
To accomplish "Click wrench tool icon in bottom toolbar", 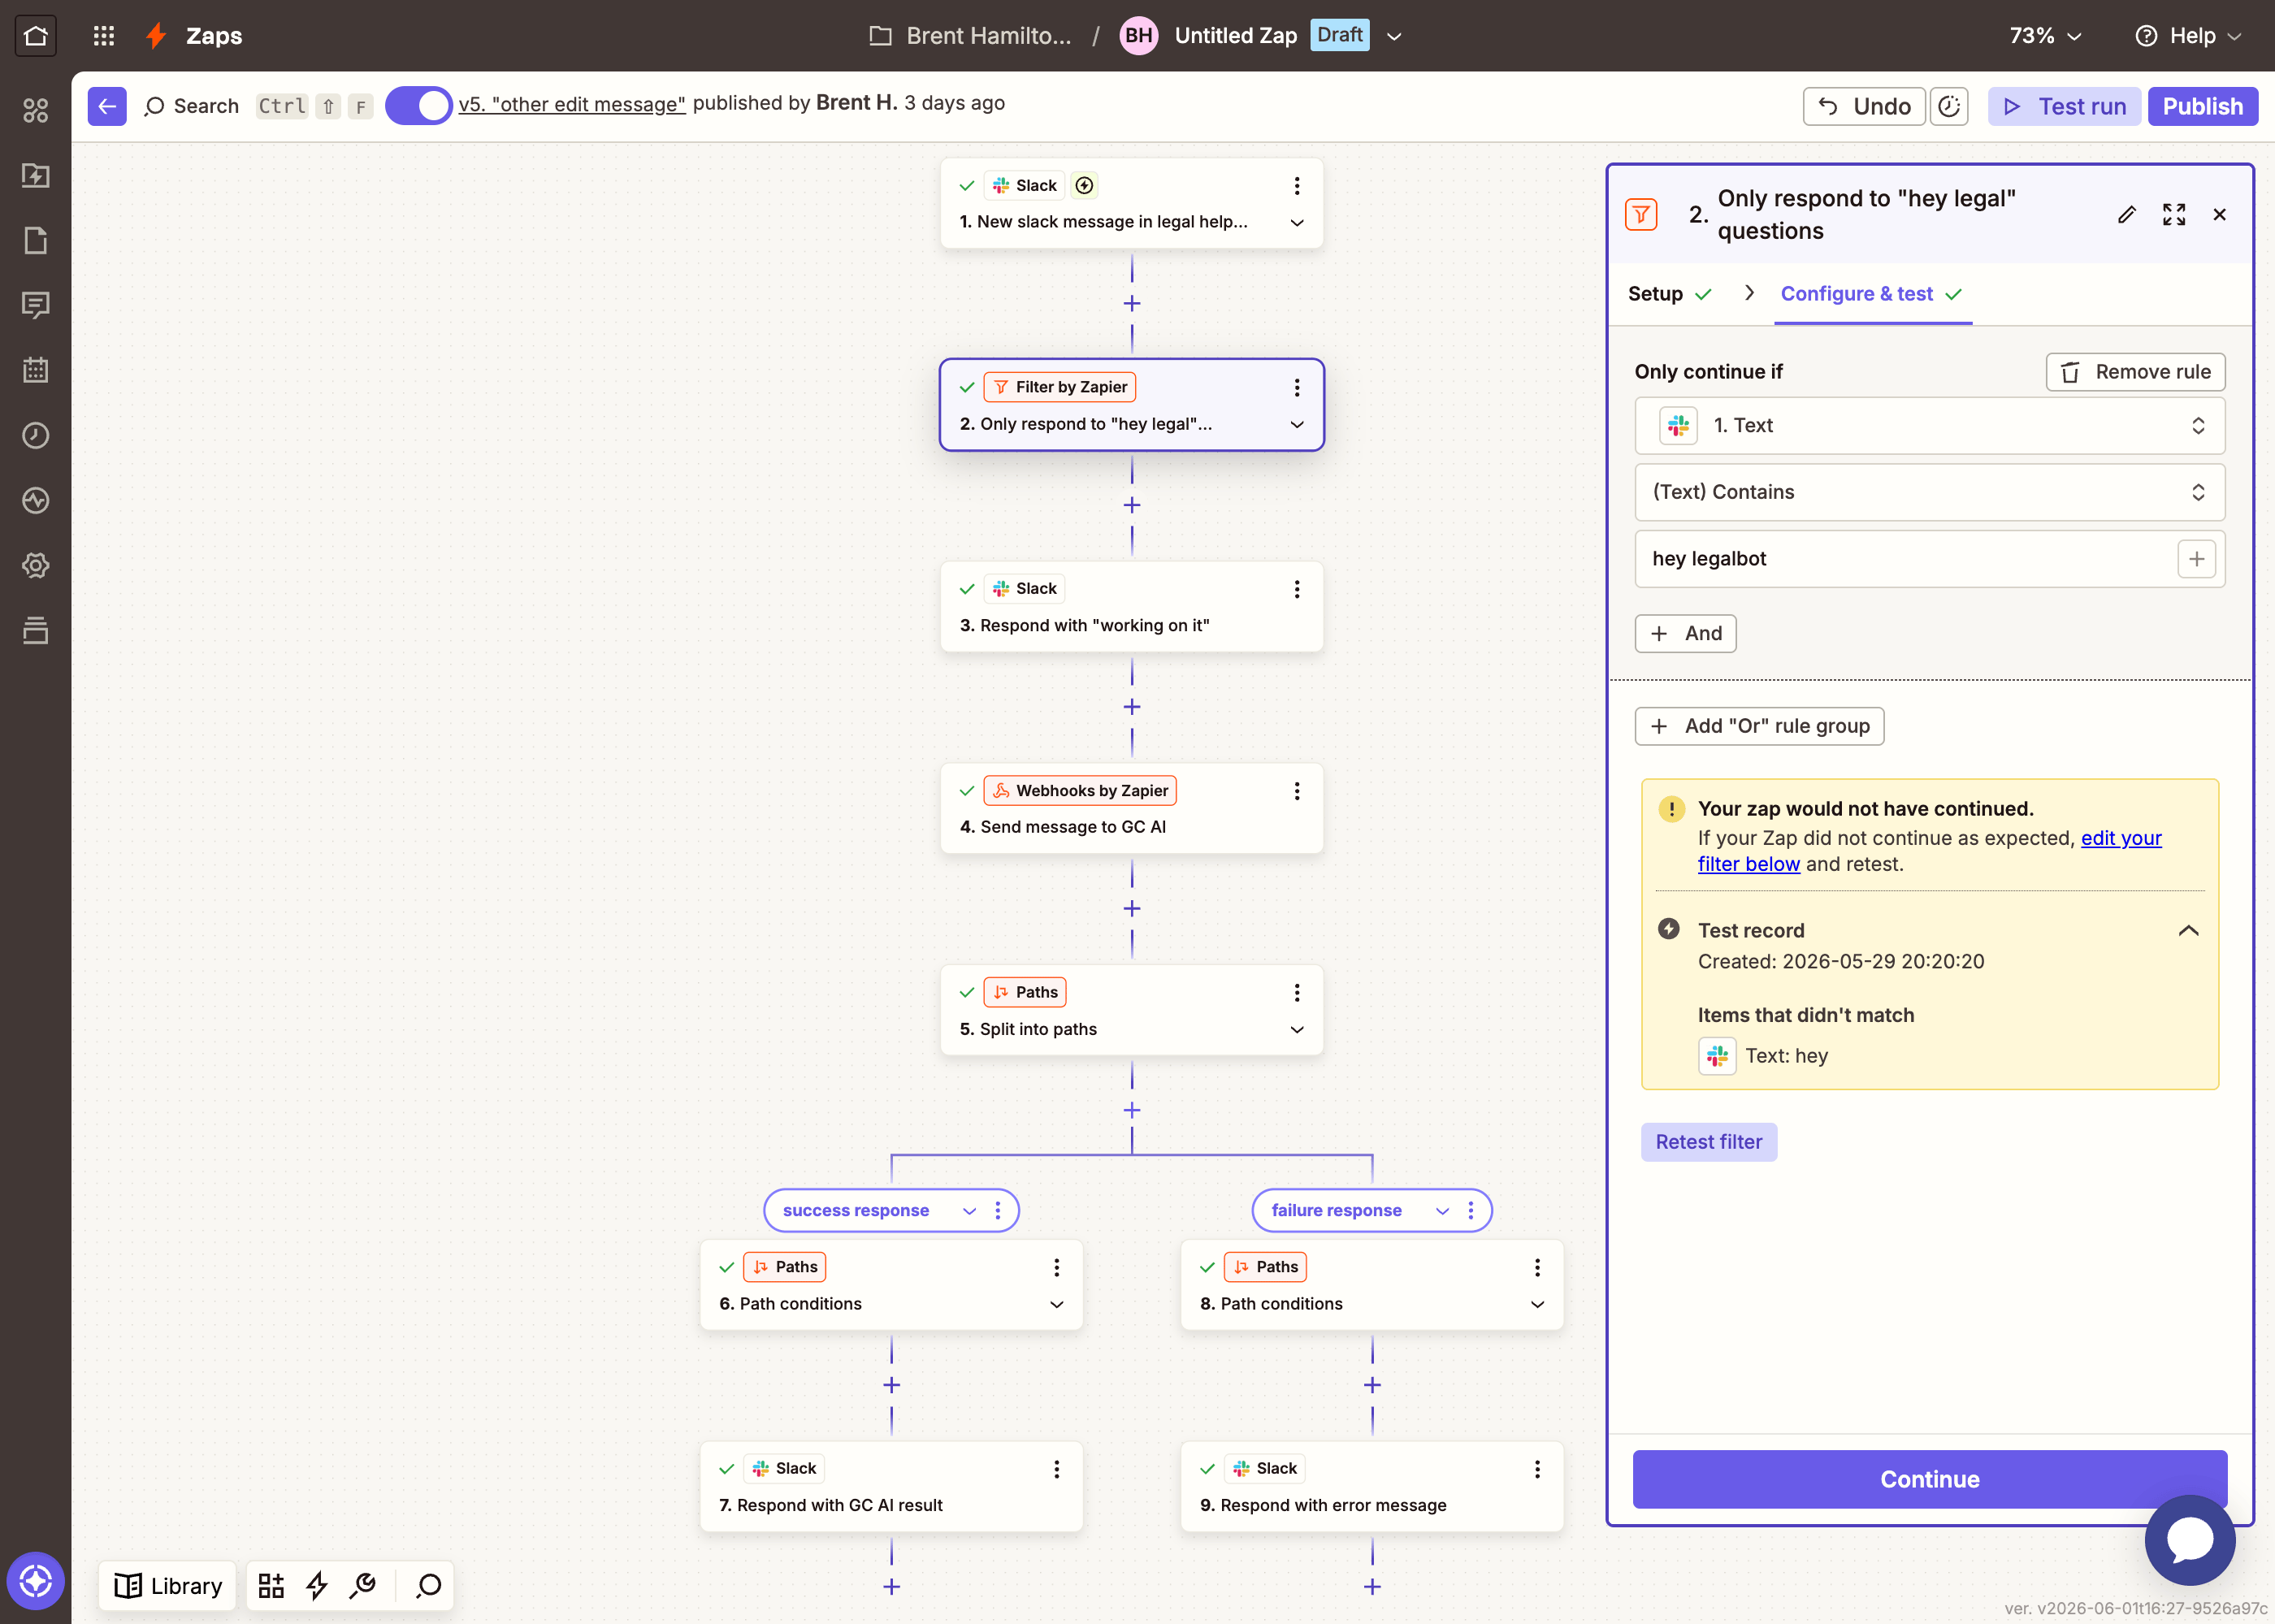I will click(363, 1585).
